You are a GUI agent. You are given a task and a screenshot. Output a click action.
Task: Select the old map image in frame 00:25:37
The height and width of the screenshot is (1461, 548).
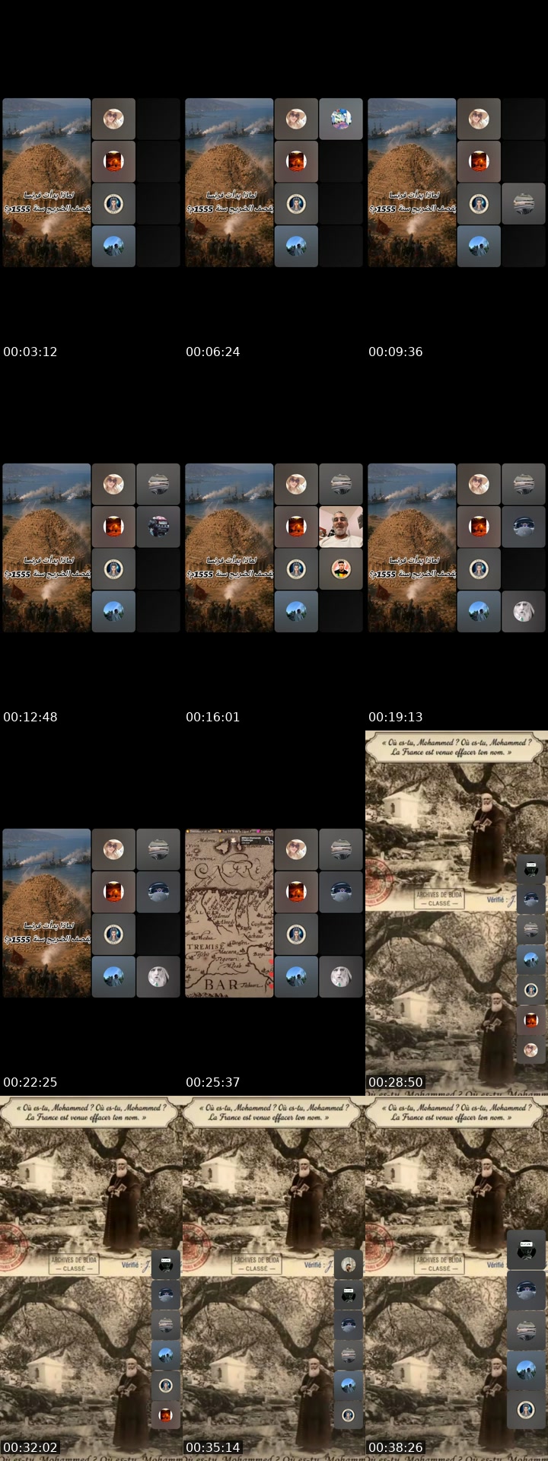(229, 913)
